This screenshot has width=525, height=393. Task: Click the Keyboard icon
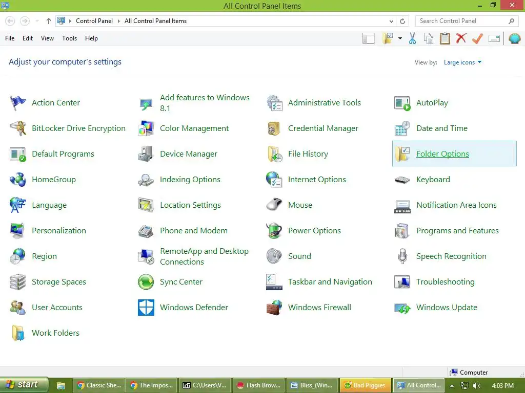(402, 180)
